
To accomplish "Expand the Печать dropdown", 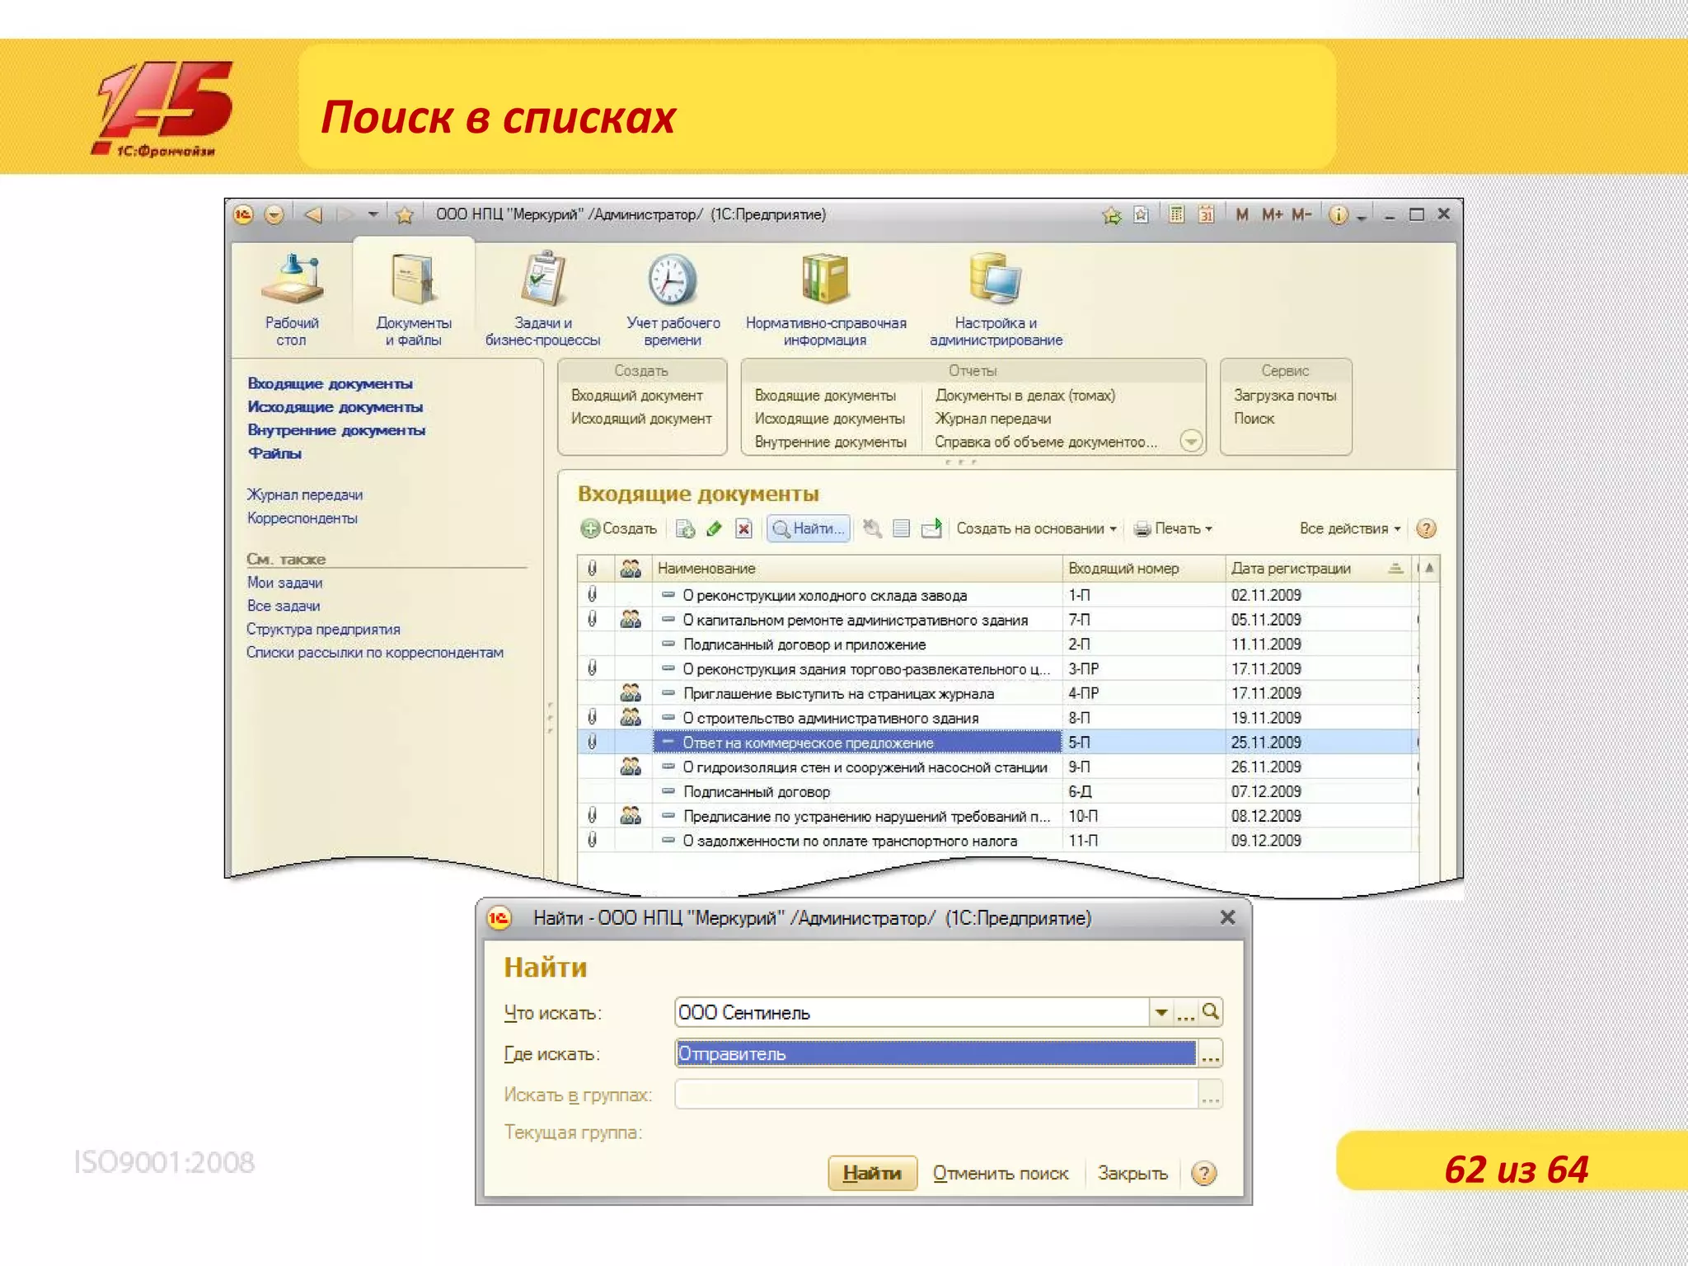I will point(1172,528).
